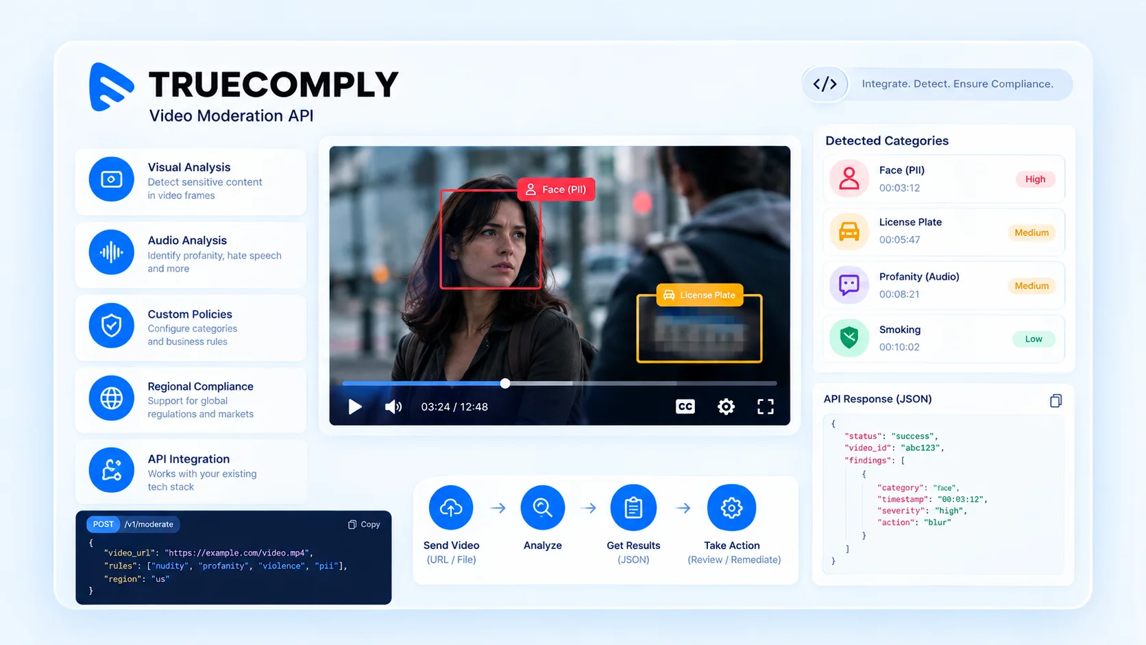Image resolution: width=1146 pixels, height=645 pixels.
Task: Select the Visual Analysis camera icon
Action: pyautogui.click(x=111, y=179)
